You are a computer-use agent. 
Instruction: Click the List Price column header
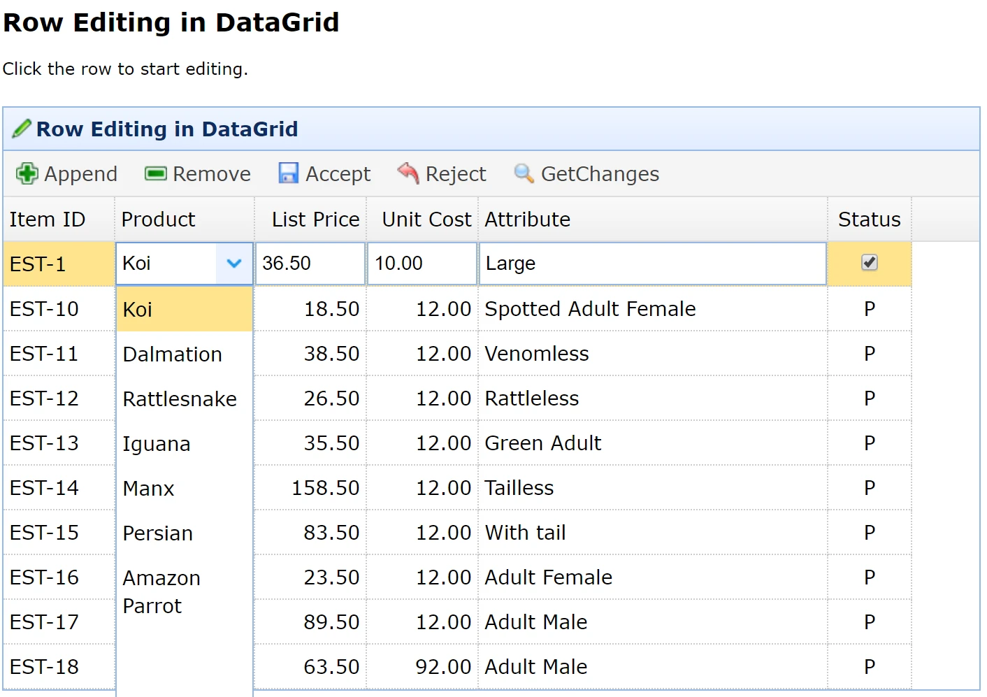click(310, 219)
